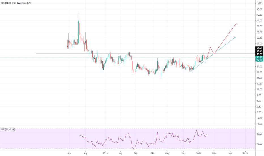Click the 2019 label on time axis

(x=105, y=153)
